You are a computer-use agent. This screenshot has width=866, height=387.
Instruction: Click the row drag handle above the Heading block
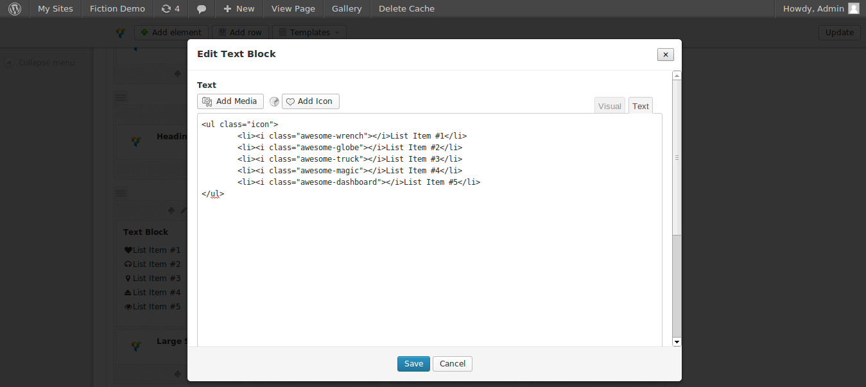[x=121, y=98]
